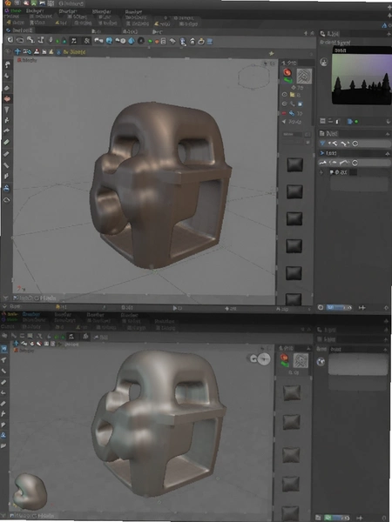Click the yellow folder icon in upper middle panel
This screenshot has height=522, width=392.
click(x=293, y=95)
